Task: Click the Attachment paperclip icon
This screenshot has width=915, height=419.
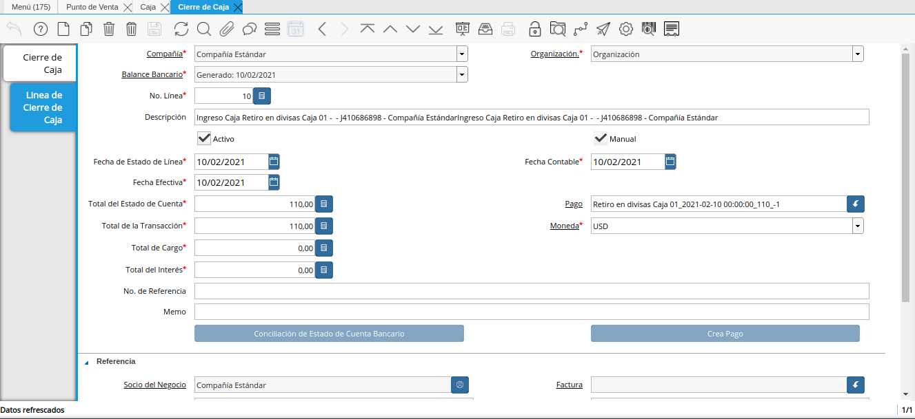Action: point(227,29)
